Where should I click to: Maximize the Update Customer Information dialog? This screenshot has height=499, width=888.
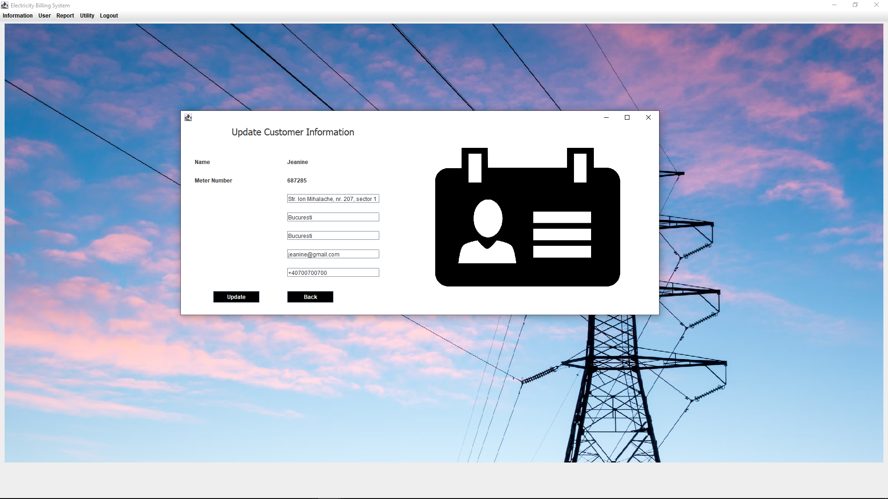tap(627, 117)
